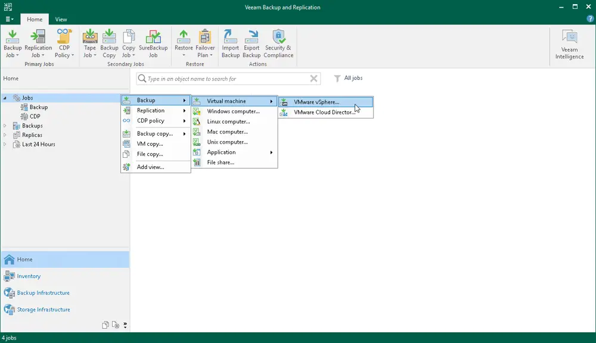Screen dimensions: 596x343
Task: Clear the search box with the X
Action: [313, 78]
